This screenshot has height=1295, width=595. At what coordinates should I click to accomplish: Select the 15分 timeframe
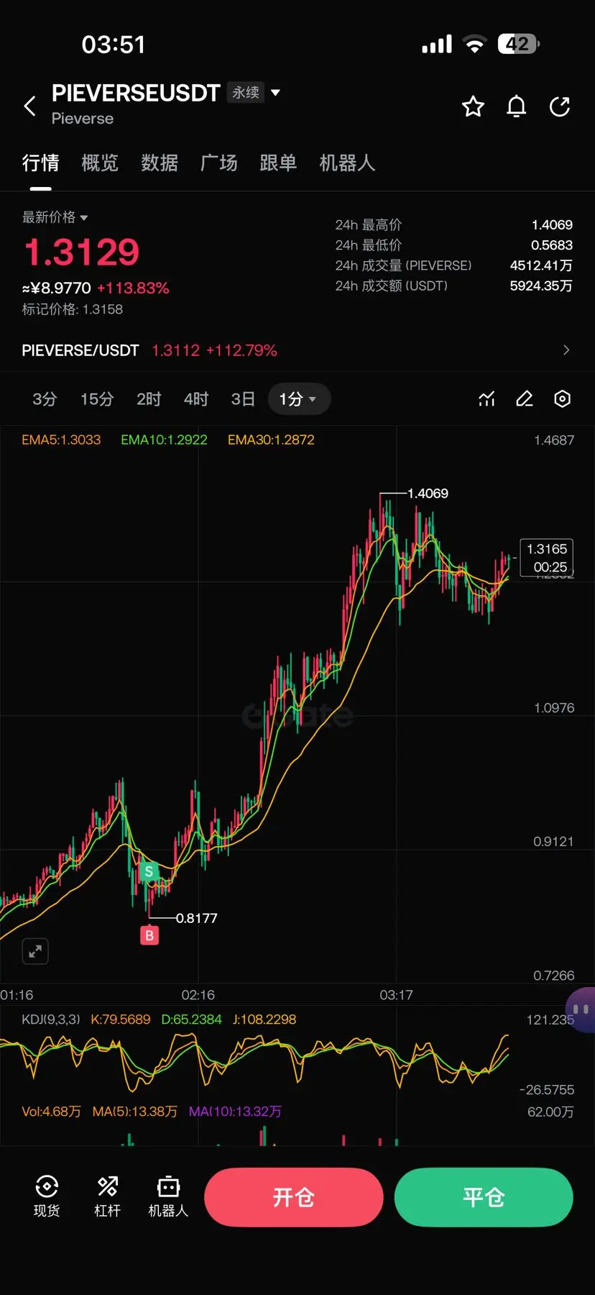click(97, 399)
